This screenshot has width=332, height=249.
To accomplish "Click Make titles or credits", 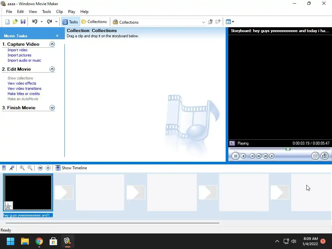I will pyautogui.click(x=23, y=94).
